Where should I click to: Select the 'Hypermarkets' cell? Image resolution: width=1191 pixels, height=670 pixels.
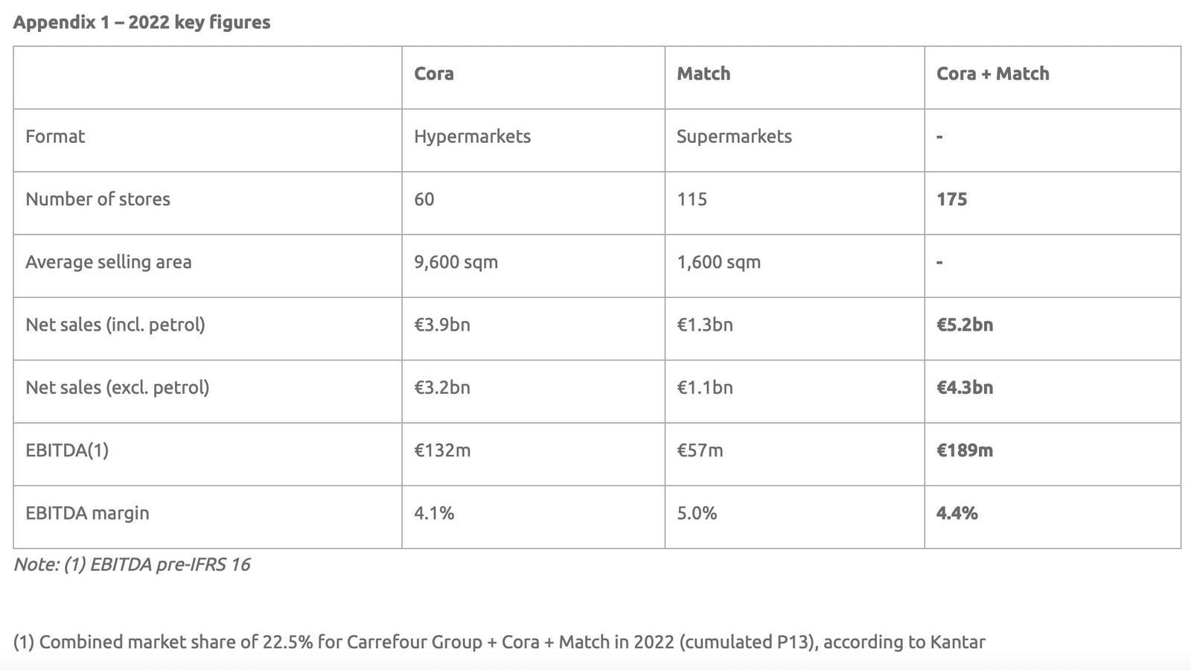click(472, 136)
